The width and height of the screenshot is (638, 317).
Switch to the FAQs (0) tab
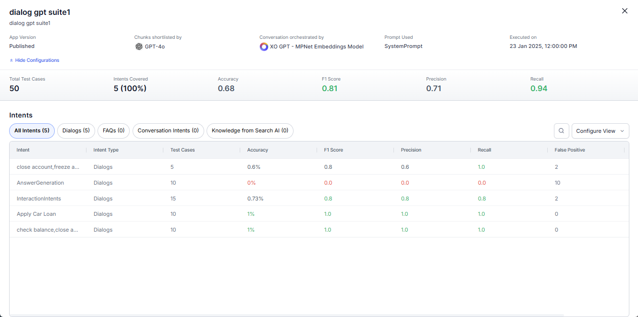[x=113, y=130]
